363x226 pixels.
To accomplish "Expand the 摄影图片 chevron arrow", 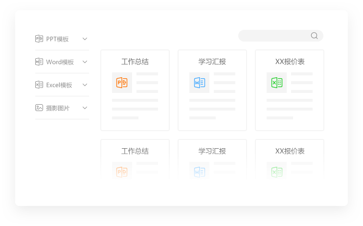I will click(x=85, y=108).
